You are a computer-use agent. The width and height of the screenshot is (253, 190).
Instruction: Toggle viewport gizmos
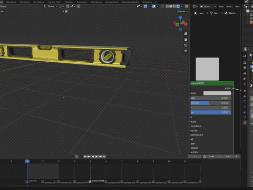coord(145,6)
